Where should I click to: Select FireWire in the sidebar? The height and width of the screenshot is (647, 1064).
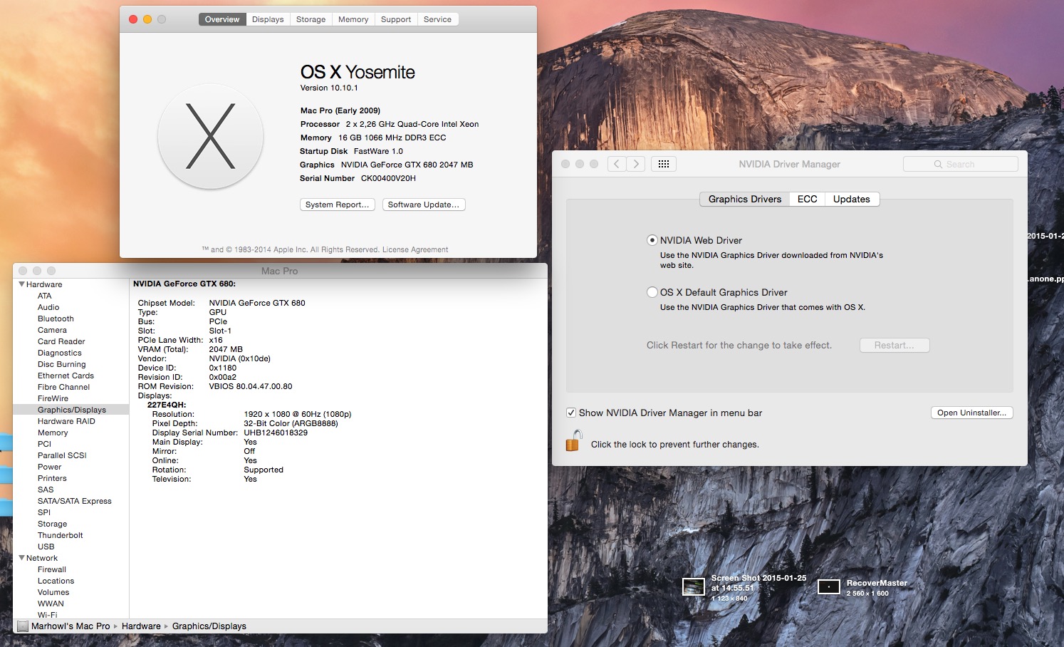pyautogui.click(x=53, y=398)
